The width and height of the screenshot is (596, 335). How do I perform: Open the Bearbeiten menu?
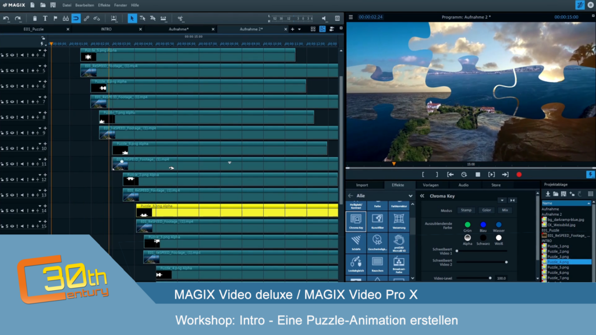(x=84, y=5)
